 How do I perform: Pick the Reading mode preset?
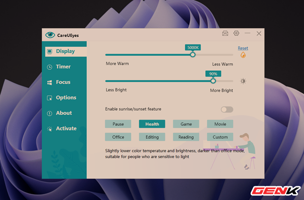tap(186, 137)
